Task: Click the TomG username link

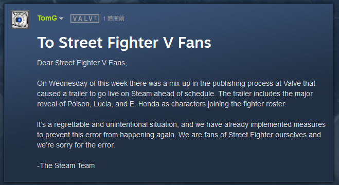Action: (x=47, y=18)
